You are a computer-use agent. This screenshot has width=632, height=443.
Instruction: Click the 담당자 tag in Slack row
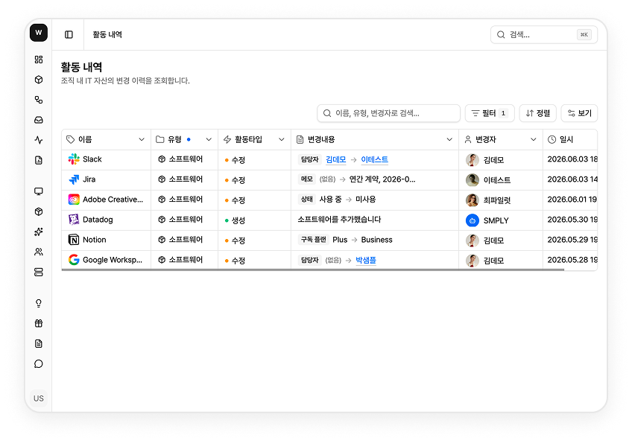pos(309,159)
